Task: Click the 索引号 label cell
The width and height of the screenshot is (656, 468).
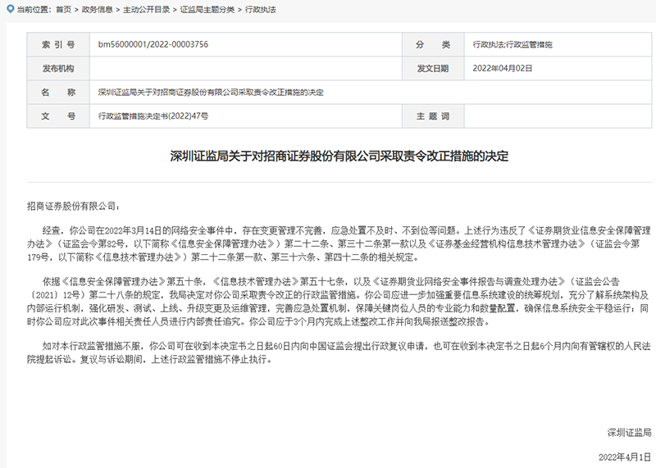Action: pos(58,44)
